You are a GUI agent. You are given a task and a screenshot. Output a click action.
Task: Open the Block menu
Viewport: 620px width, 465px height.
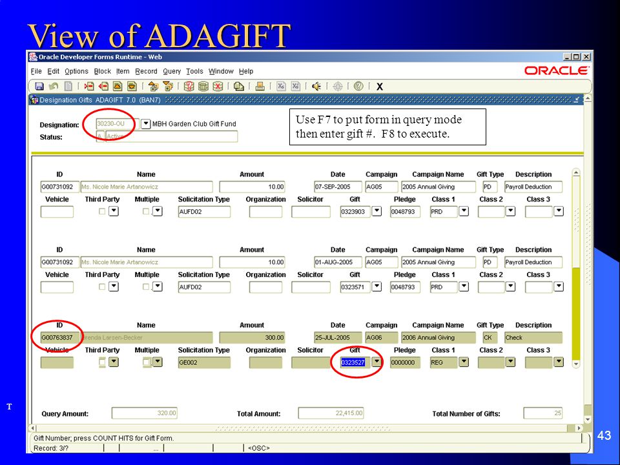coord(103,72)
